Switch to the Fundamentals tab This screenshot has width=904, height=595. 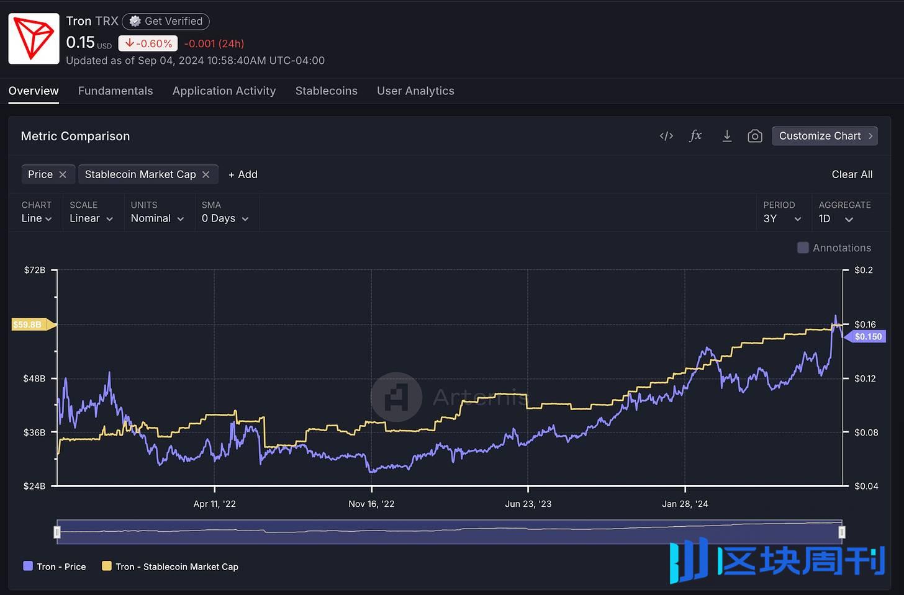tap(115, 91)
